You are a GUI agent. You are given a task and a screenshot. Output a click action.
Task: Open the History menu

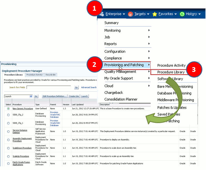pos(193,14)
